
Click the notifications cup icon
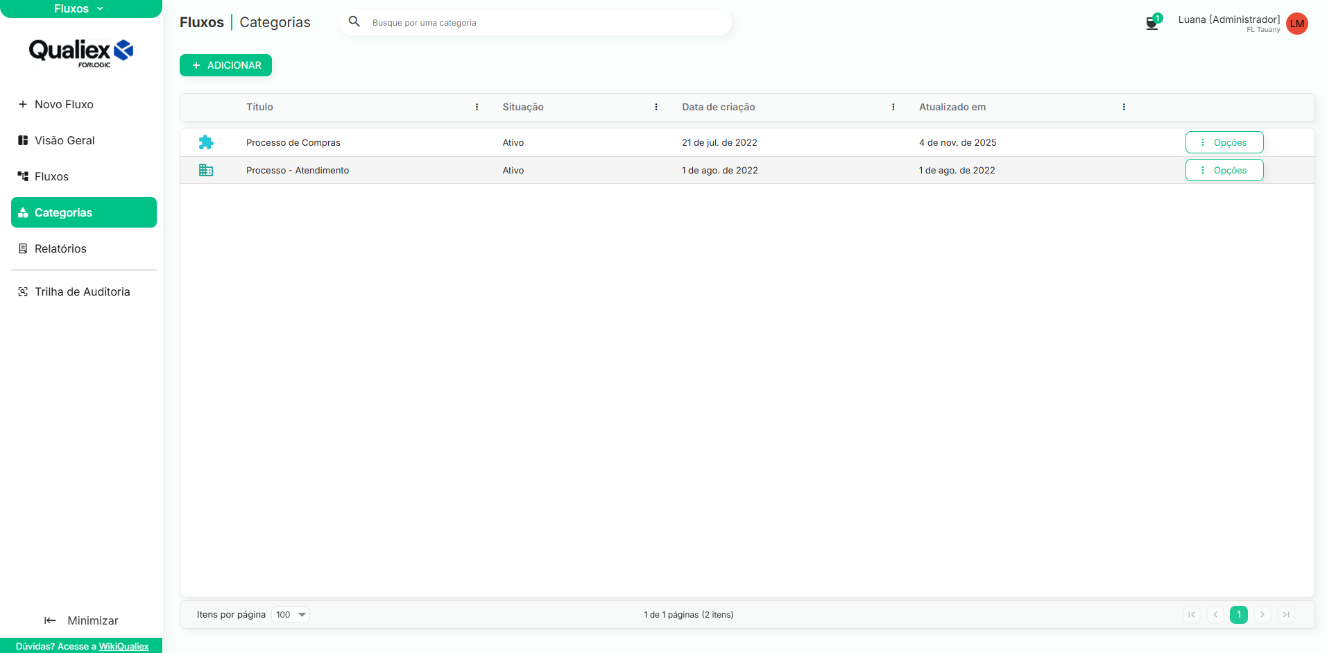(1152, 23)
